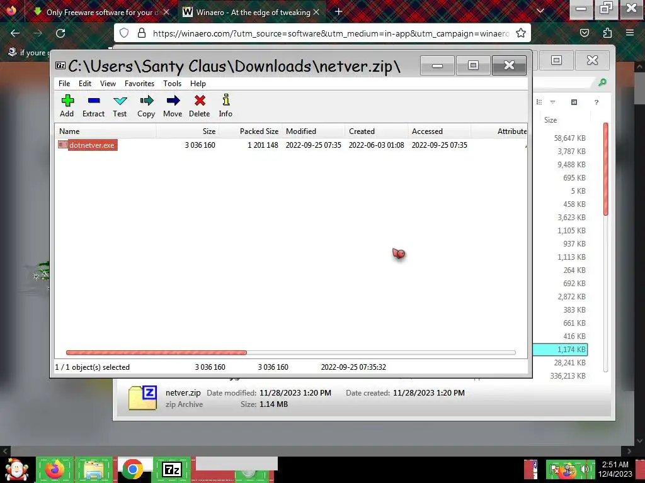Click the Extract toolbar icon
This screenshot has height=483, width=645.
93,106
